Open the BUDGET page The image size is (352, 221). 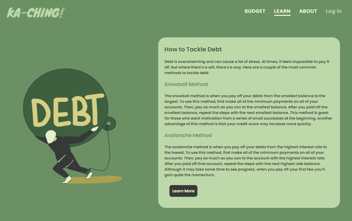[255, 11]
